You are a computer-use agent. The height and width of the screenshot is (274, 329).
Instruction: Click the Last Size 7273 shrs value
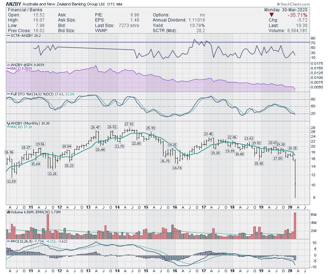(129, 25)
